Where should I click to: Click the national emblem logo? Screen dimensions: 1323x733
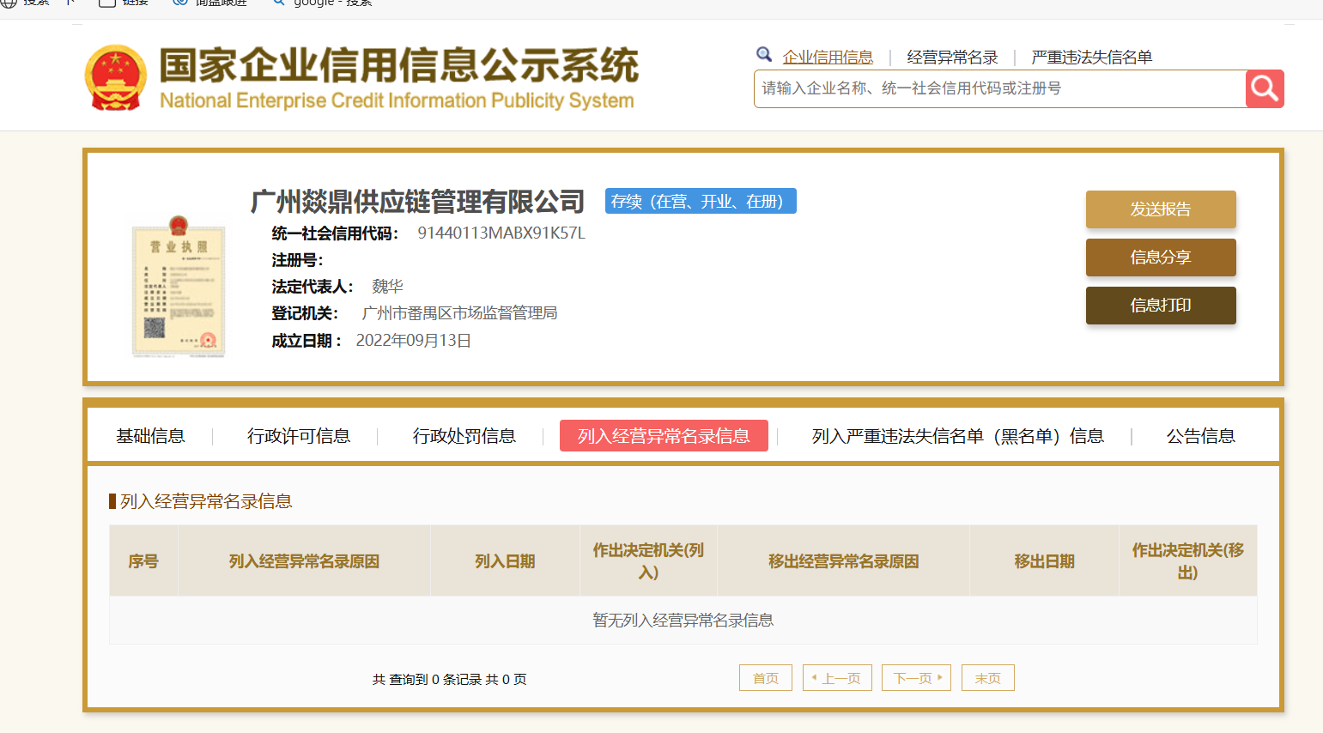(x=116, y=78)
